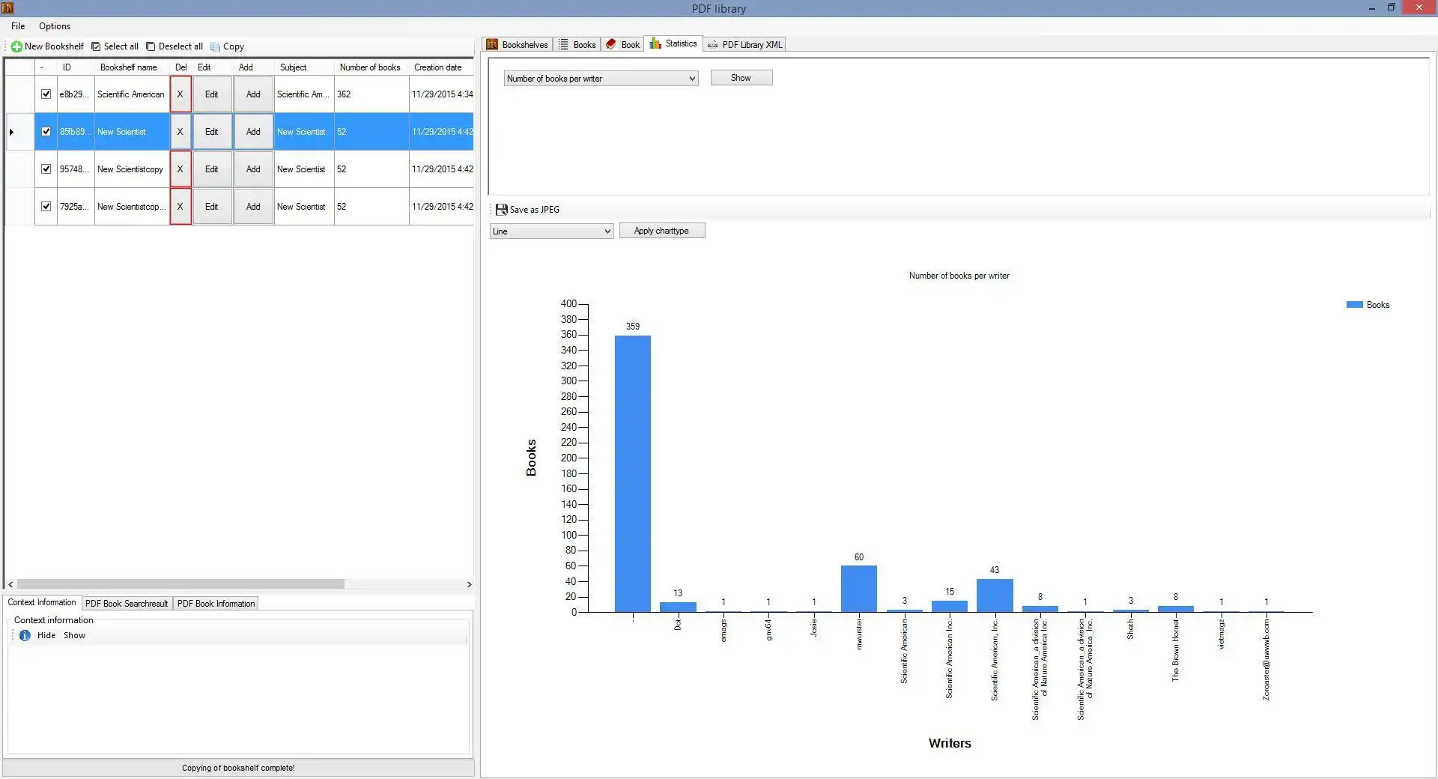Switch to the PDF Library XML tab
The image size is (1438, 779).
pyautogui.click(x=744, y=45)
